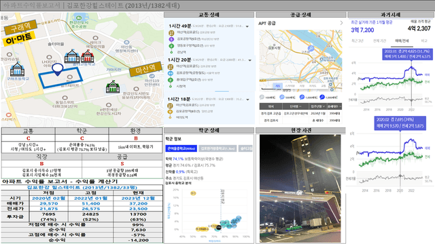Select the 김포한가람중학교 school button
Viewport: 435px width, 244px height.
pos(217,148)
